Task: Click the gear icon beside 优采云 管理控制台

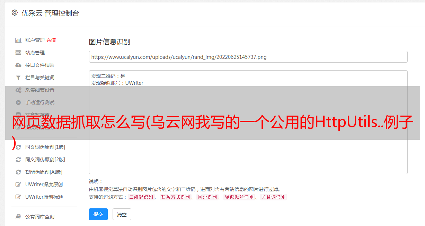Action: click(15, 13)
